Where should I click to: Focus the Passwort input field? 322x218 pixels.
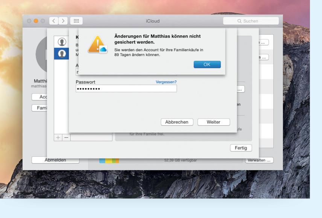(x=126, y=89)
